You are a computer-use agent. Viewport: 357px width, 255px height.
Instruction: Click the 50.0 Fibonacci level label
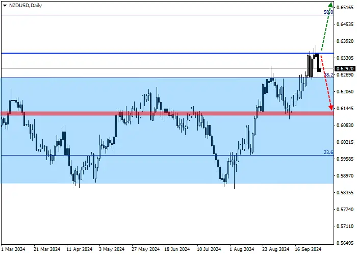coord(328,12)
